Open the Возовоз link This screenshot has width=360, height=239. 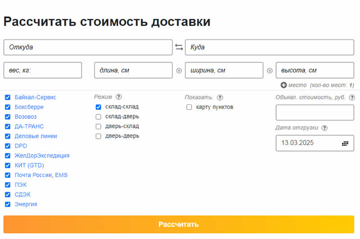pyautogui.click(x=26, y=117)
